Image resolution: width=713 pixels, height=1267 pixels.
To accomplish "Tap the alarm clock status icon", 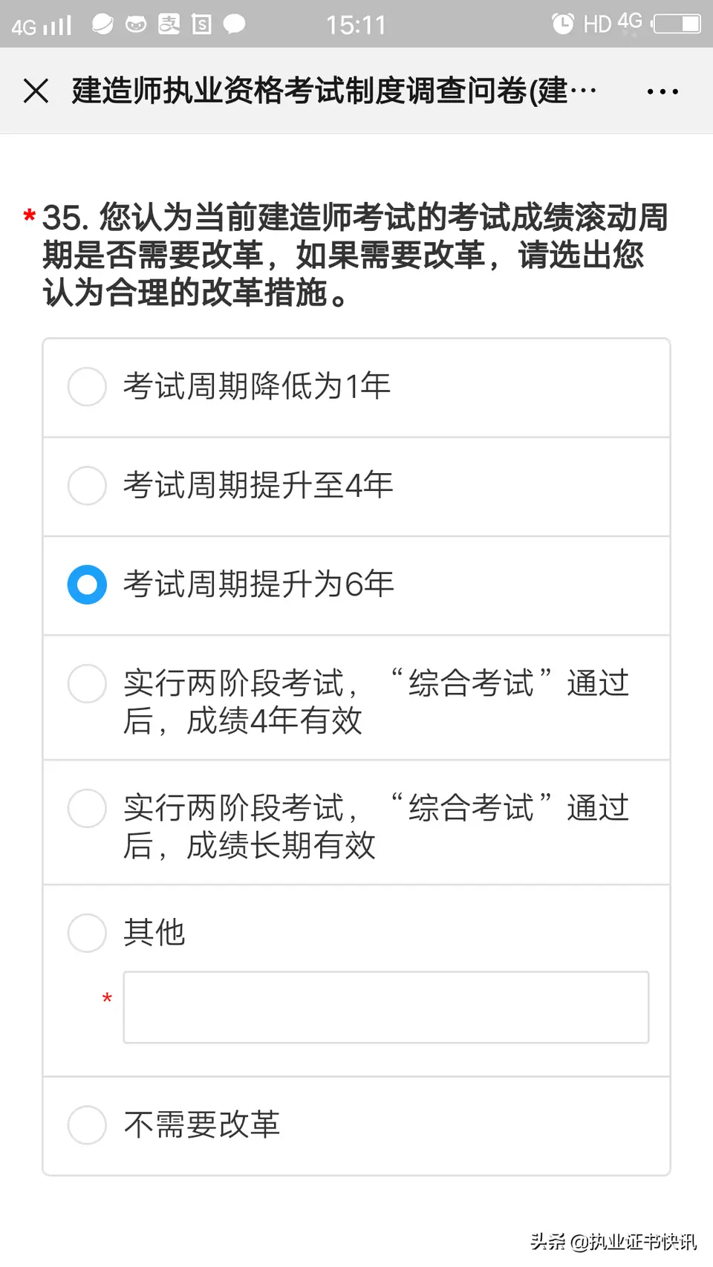I will pyautogui.click(x=563, y=24).
